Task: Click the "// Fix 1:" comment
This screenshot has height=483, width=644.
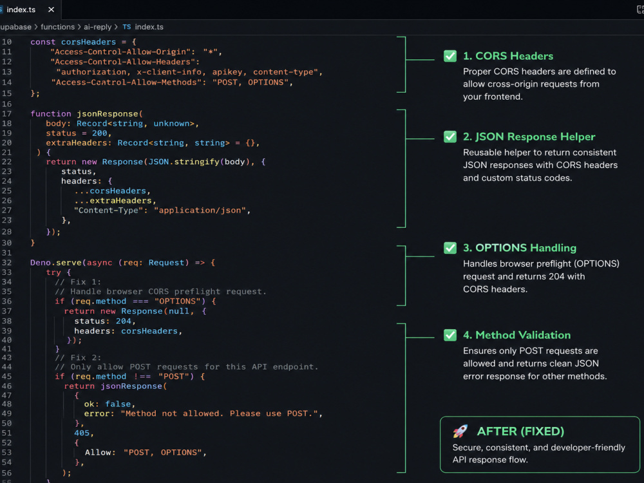Action: [x=78, y=282]
